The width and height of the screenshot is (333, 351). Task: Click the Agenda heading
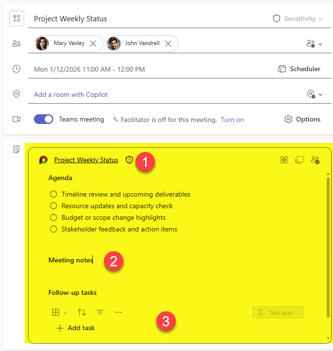60,178
